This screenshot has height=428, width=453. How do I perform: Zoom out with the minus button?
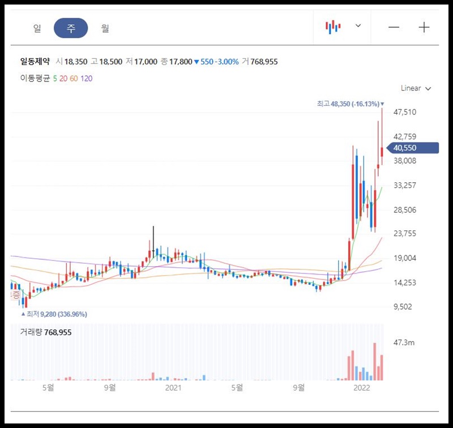click(x=394, y=27)
